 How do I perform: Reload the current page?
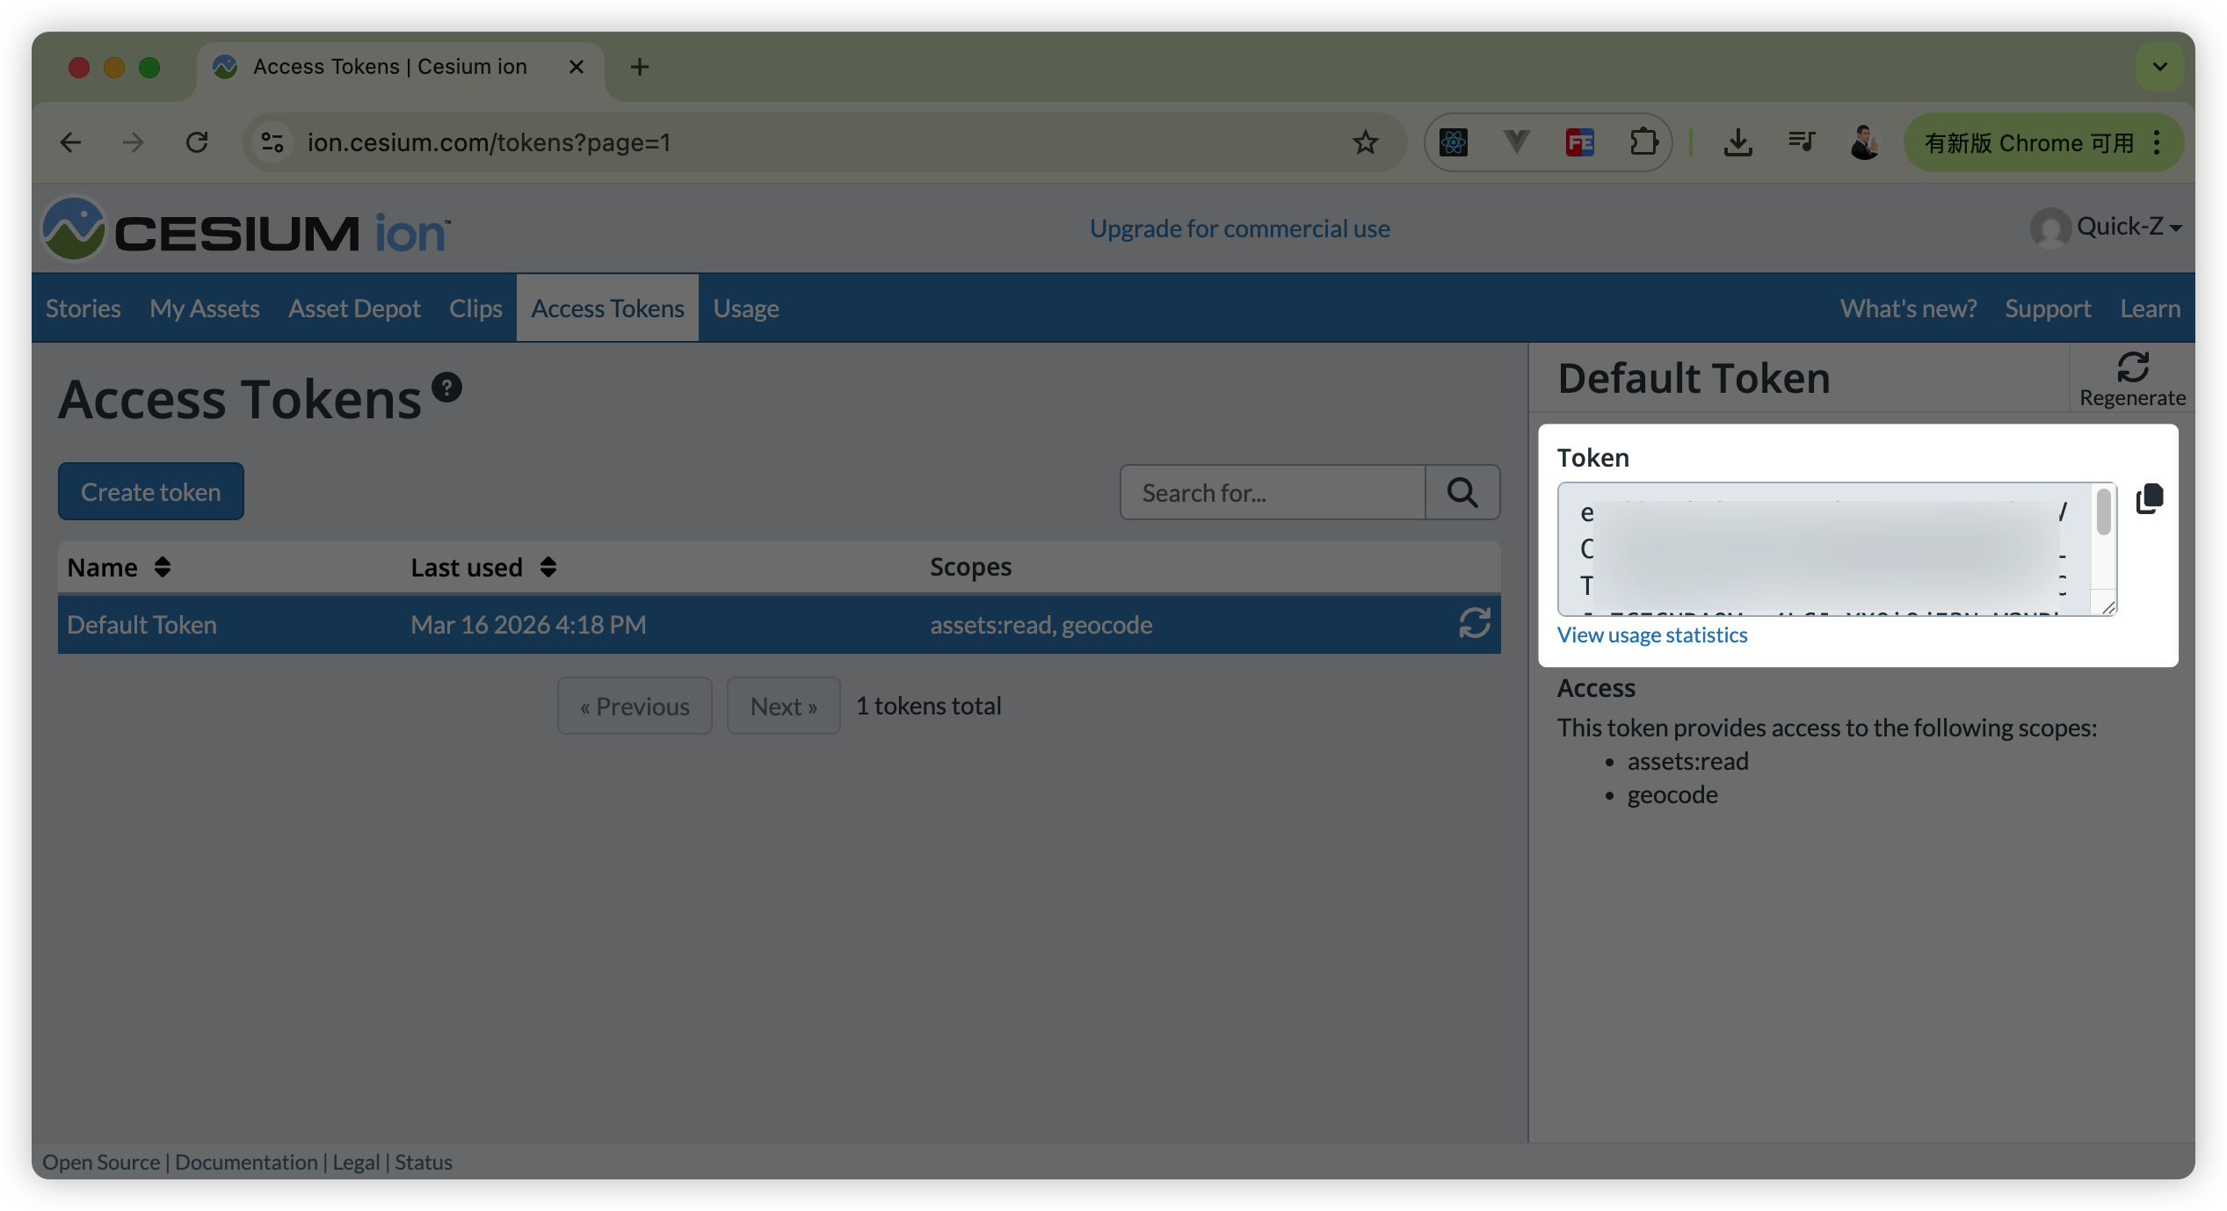(197, 142)
